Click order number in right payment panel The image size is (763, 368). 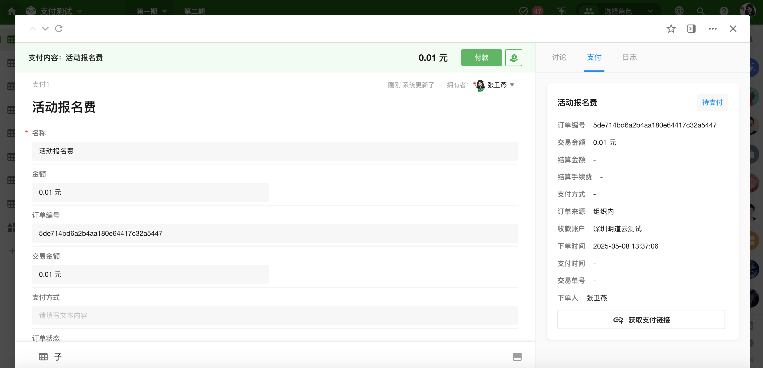(x=655, y=125)
